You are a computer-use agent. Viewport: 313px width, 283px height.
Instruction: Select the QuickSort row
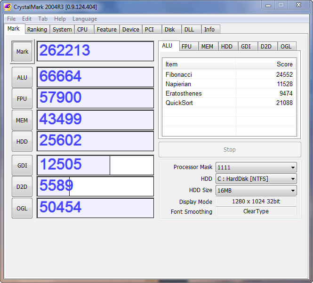point(229,103)
